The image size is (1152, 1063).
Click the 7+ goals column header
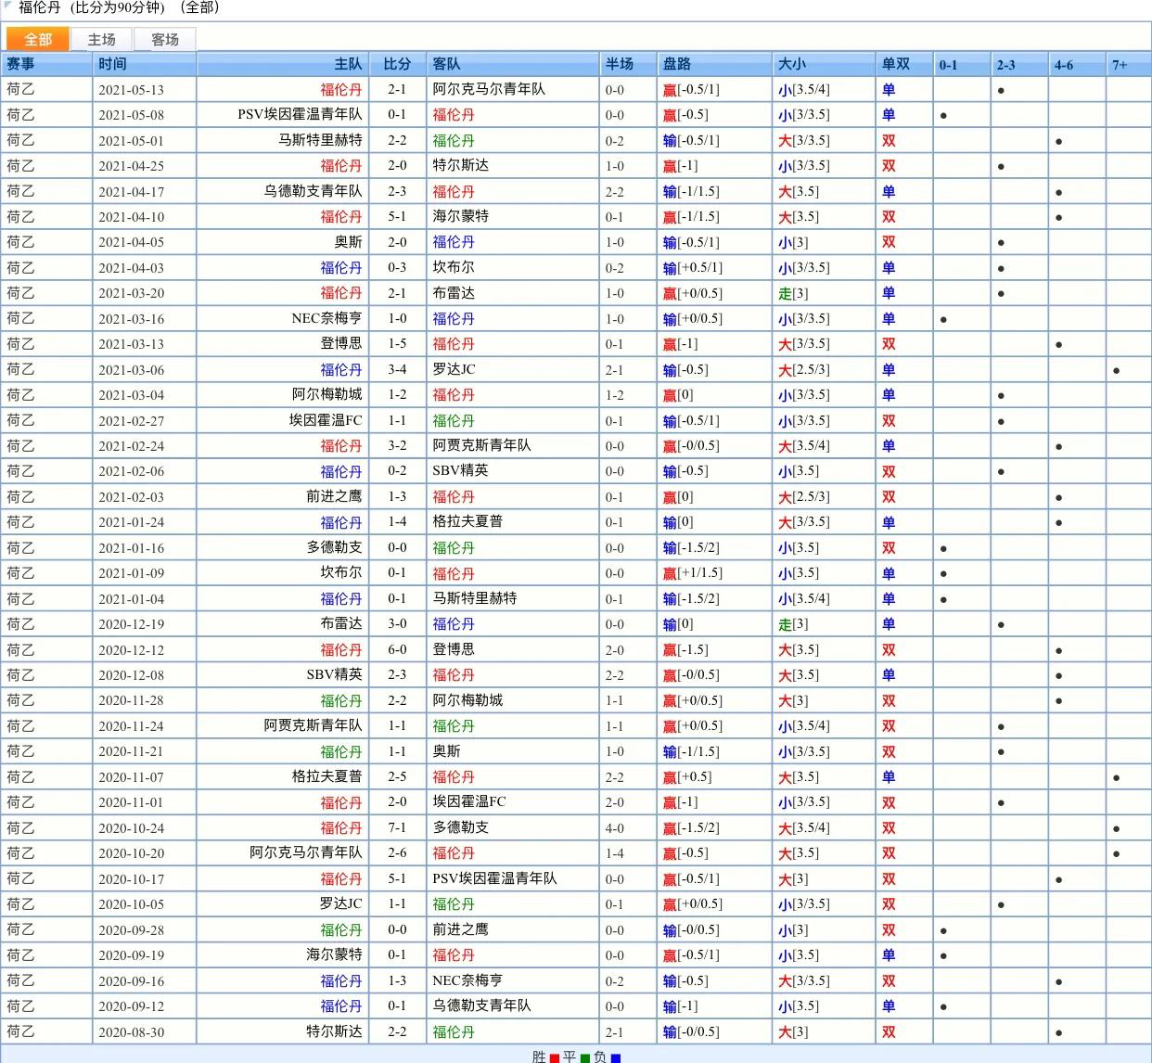tap(1120, 65)
